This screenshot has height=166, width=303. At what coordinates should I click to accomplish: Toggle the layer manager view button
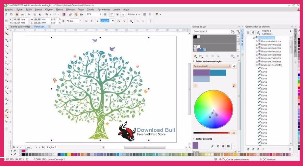click(258, 32)
